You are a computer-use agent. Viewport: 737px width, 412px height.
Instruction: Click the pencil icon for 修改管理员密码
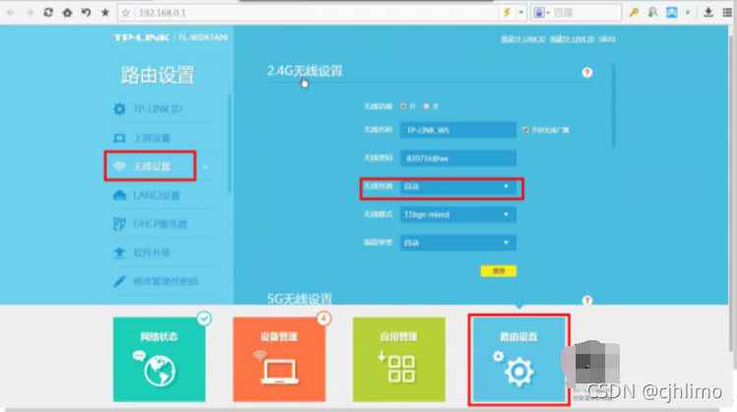point(119,281)
